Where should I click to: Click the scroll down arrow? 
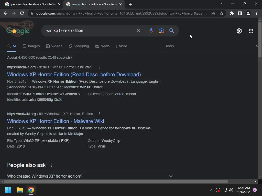260,177
